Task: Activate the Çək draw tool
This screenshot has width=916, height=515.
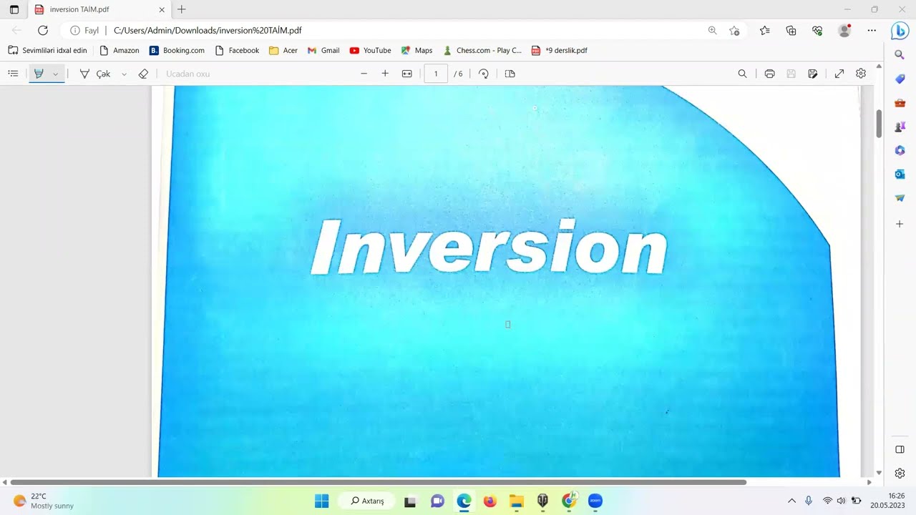Action: click(x=95, y=74)
